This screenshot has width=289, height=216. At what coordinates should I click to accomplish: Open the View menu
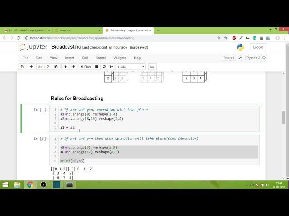coord(54,58)
